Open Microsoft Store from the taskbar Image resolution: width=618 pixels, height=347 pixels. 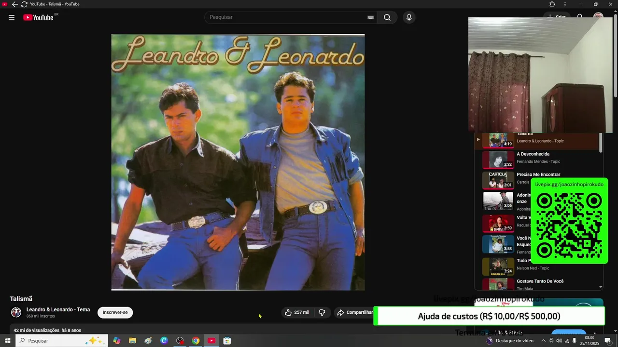227,341
